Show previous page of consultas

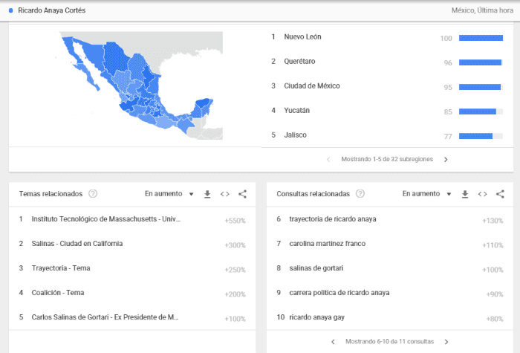[333, 342]
